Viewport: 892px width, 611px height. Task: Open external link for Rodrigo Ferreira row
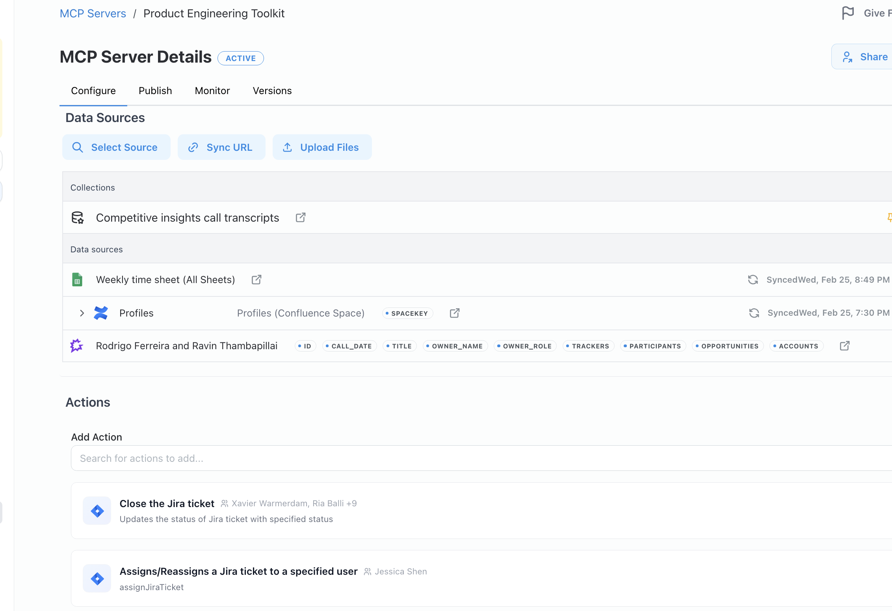(845, 346)
